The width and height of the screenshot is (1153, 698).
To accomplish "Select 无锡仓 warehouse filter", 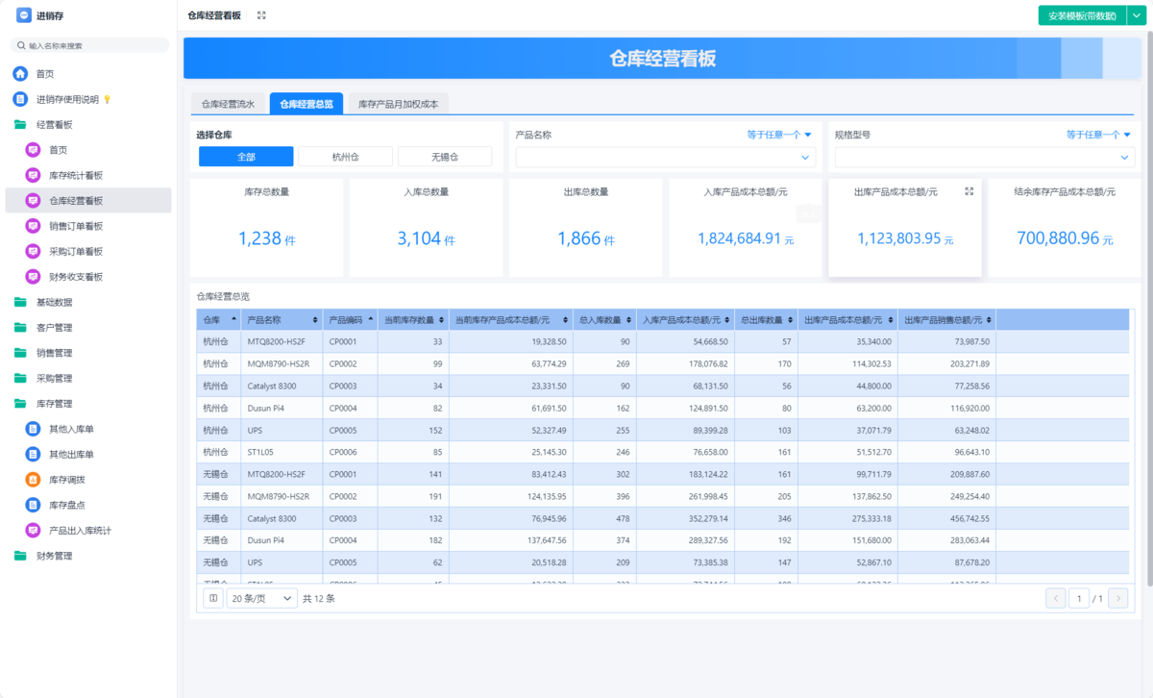I will click(445, 157).
